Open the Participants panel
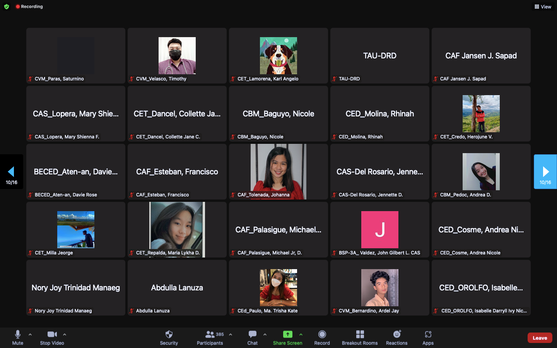 [210, 337]
